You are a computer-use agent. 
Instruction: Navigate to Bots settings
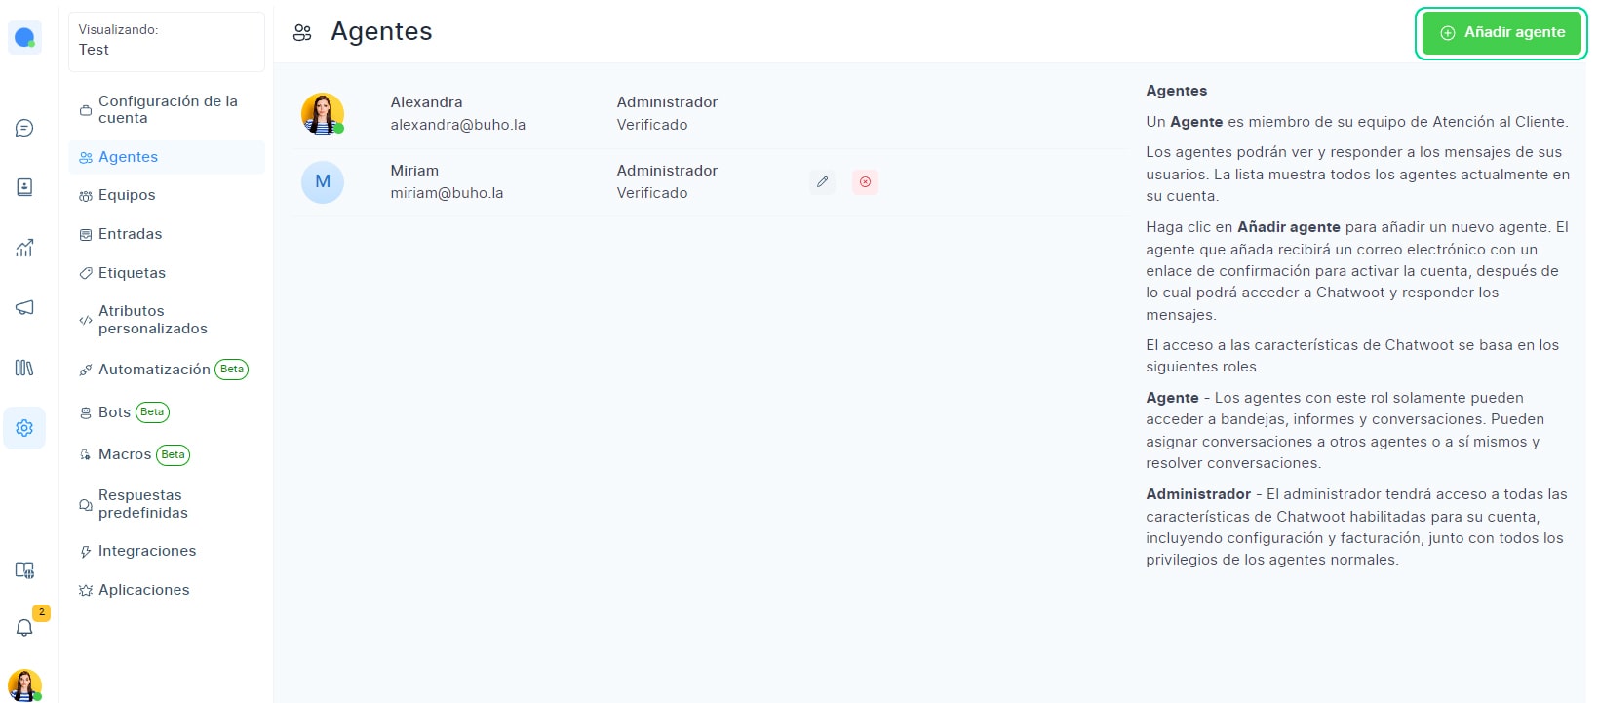[114, 412]
